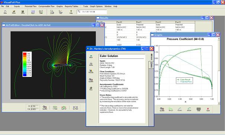This screenshot has height=135, width=225.
Task: Click Update icon in the Graphs window
Action: point(162,109)
